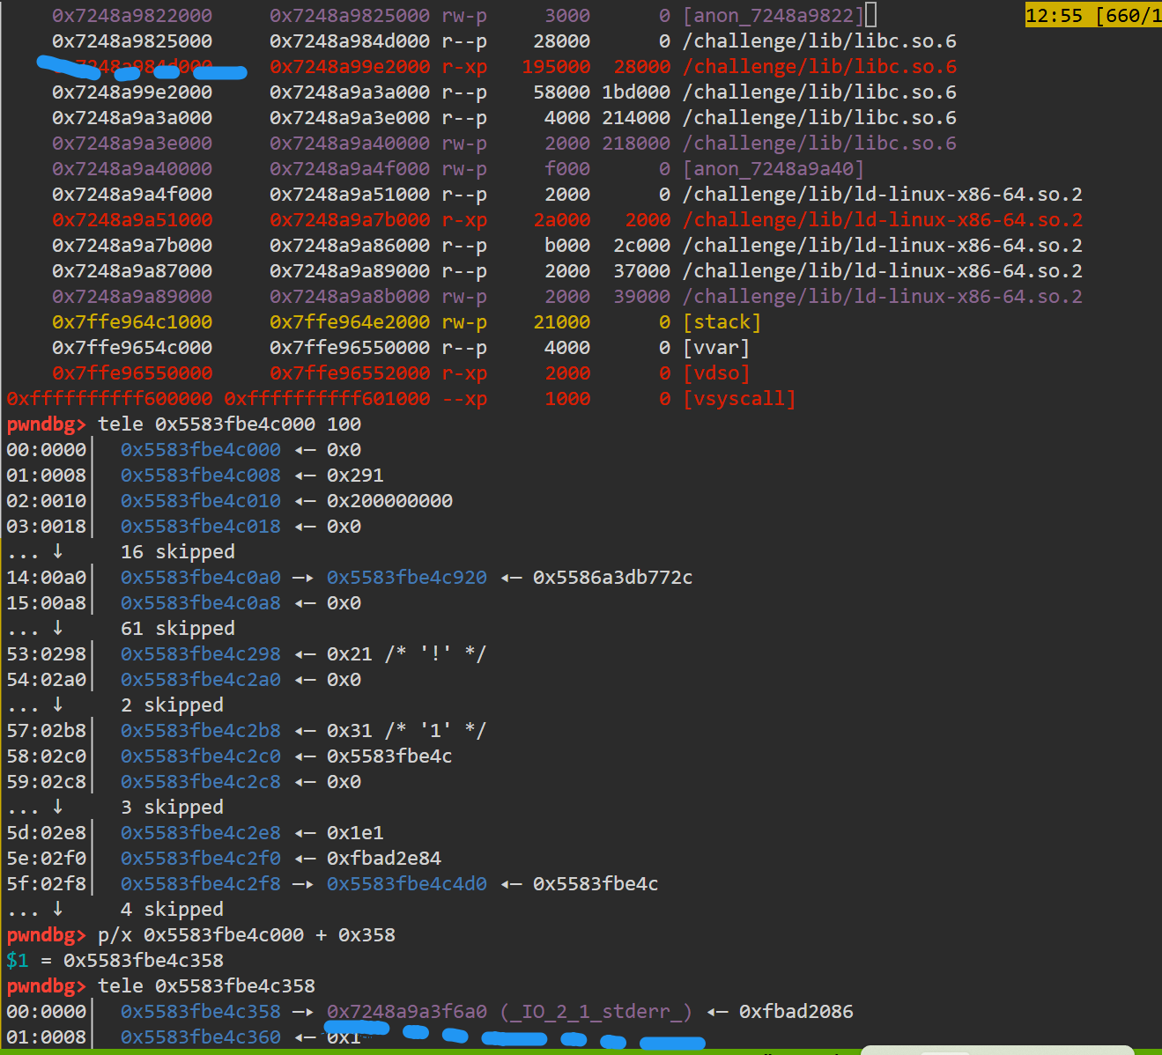Click the value 0xfbad2086
Image resolution: width=1162 pixels, height=1055 pixels.
(796, 1012)
